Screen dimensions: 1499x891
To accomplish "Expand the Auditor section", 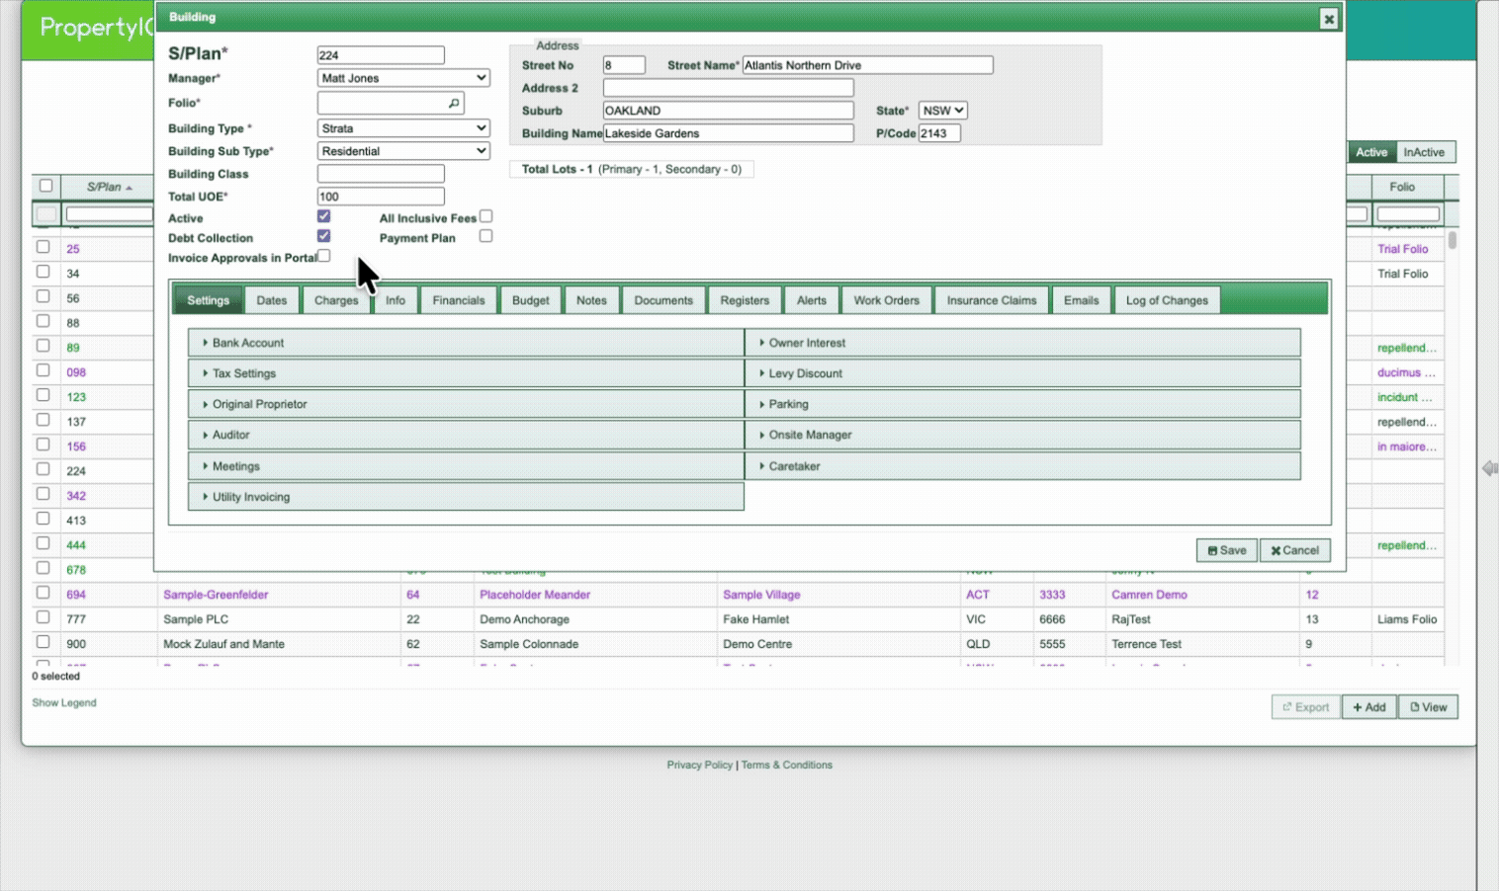I will coord(466,435).
